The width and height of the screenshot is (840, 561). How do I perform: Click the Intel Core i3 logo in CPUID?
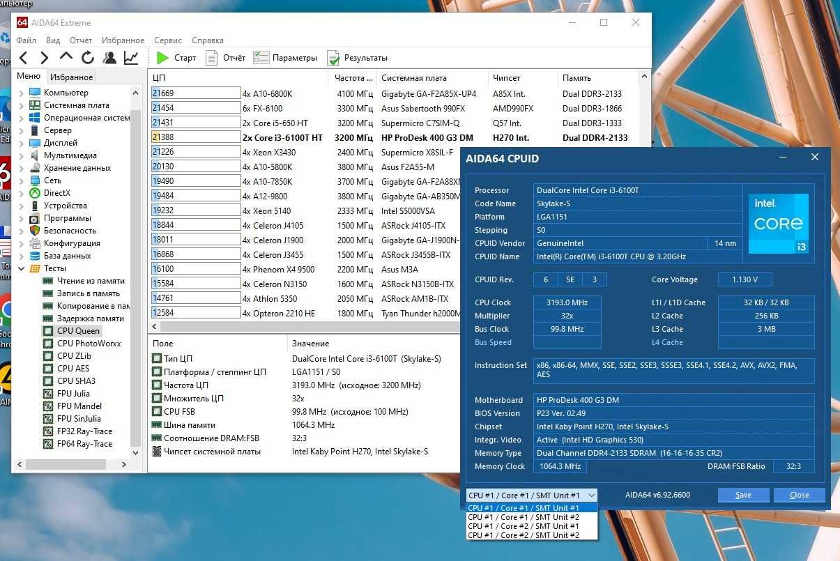[x=779, y=224]
